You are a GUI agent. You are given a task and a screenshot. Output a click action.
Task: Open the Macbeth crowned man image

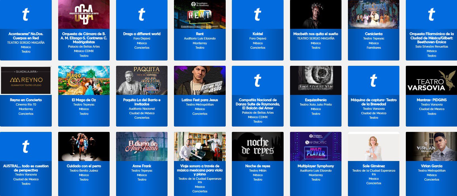(x=316, y=14)
